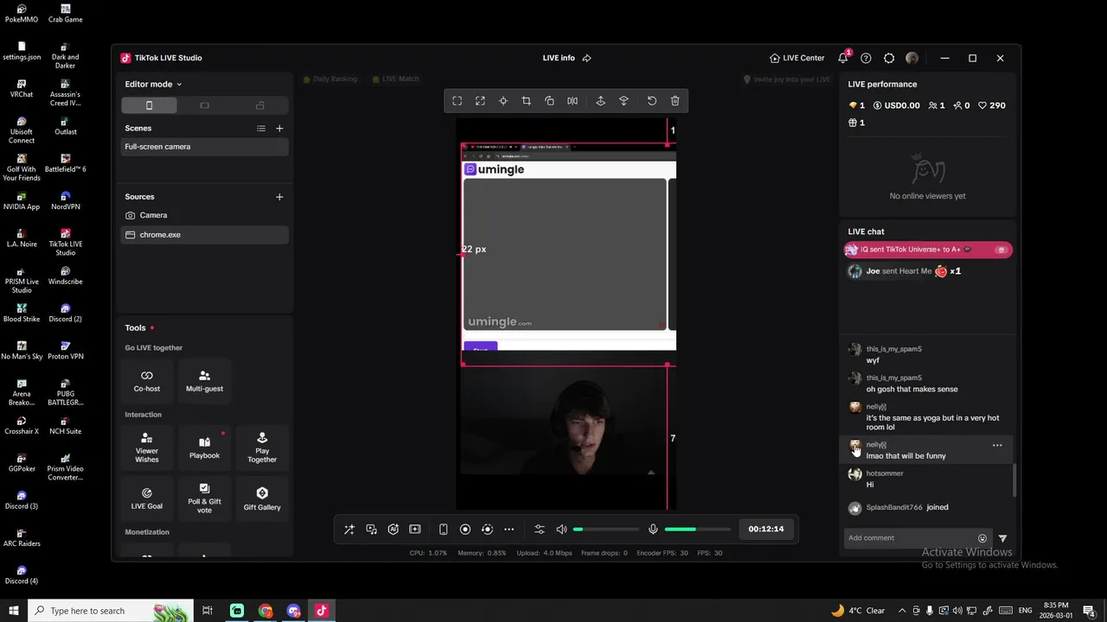Open notifications bell
This screenshot has height=622, width=1107.
point(843,58)
